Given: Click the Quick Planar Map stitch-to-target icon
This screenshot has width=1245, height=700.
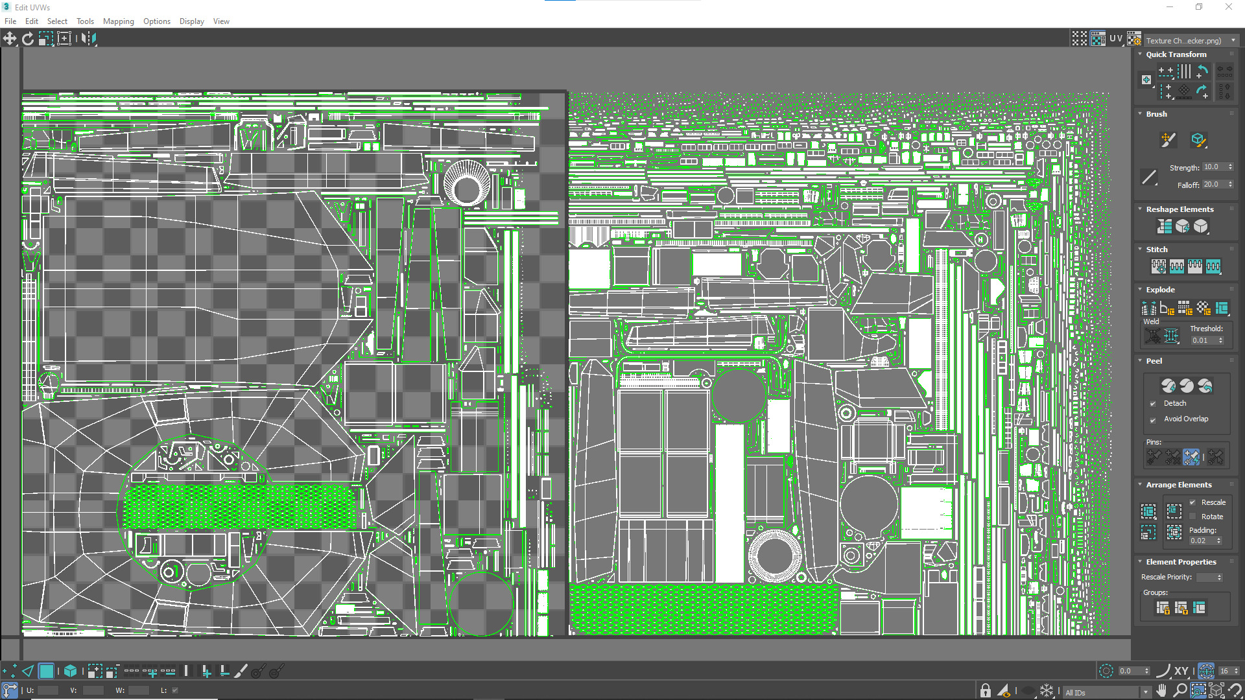Looking at the screenshot, I should [1158, 266].
